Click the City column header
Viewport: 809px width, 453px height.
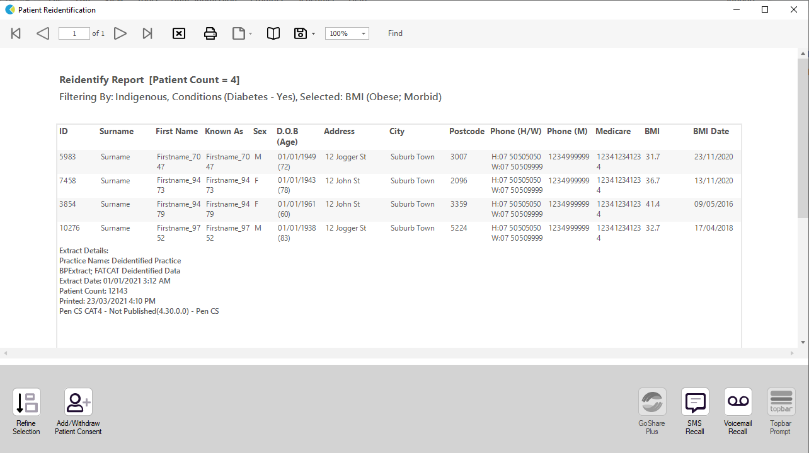click(x=397, y=132)
